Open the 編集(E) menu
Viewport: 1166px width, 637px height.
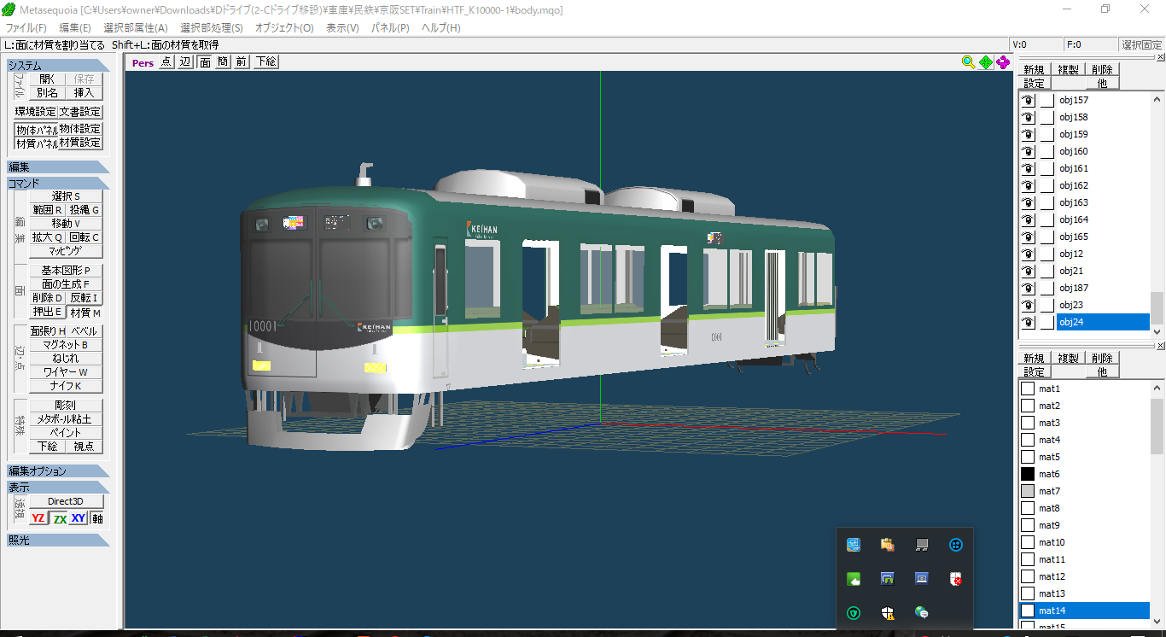click(x=75, y=27)
